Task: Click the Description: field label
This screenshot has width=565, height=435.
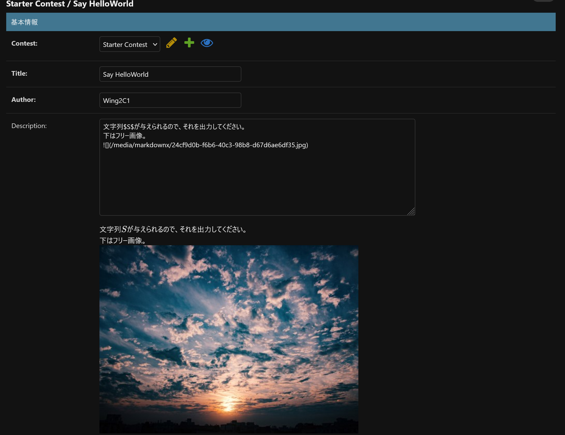Action: pos(29,126)
